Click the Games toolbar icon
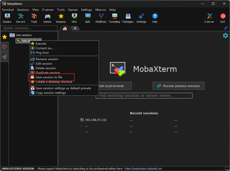Image resolution: width=230 pixels, height=171 pixels. coord(47,18)
